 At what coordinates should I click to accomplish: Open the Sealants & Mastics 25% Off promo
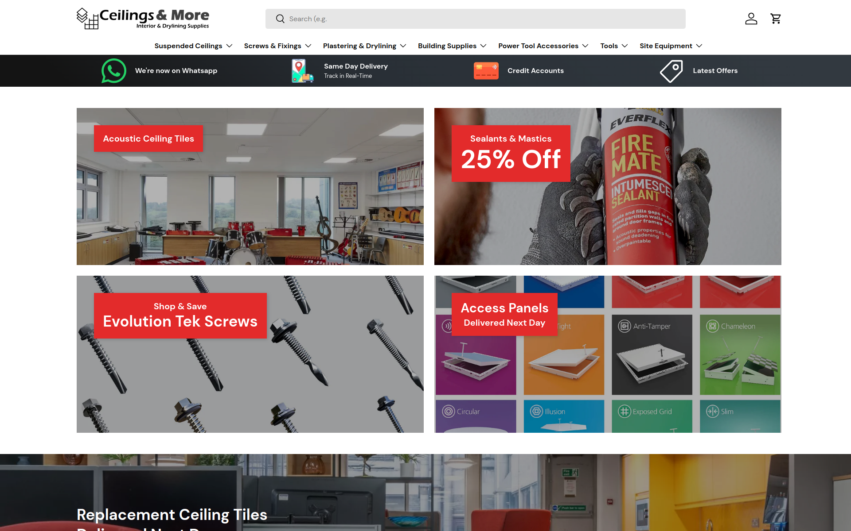coord(608,186)
